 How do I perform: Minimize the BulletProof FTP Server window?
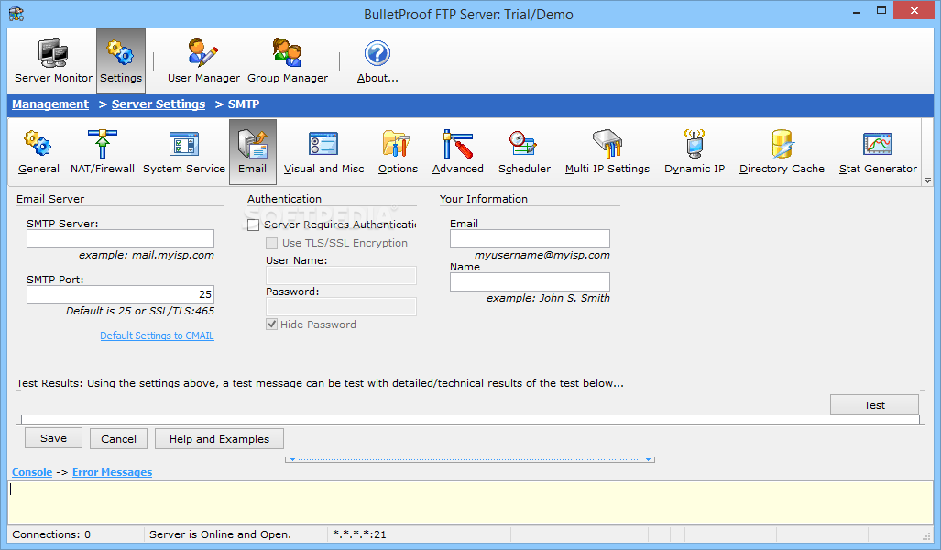pos(856,11)
